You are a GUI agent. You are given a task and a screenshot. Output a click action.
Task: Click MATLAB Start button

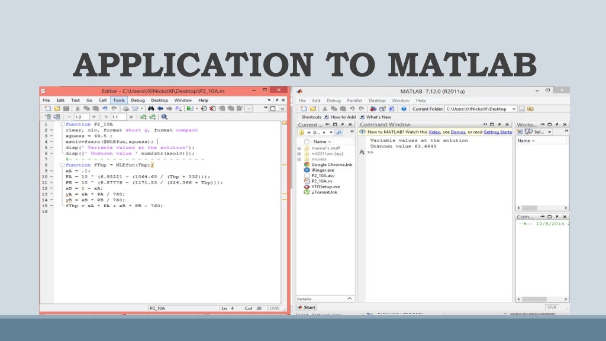[307, 307]
